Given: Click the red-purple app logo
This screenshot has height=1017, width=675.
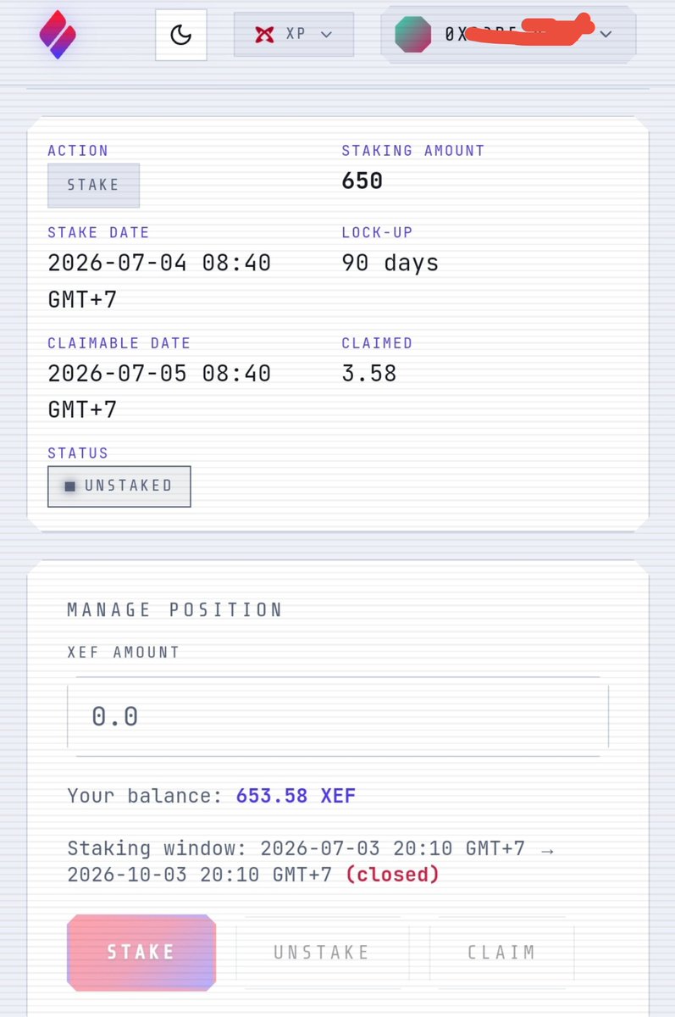Looking at the screenshot, I should (x=58, y=34).
